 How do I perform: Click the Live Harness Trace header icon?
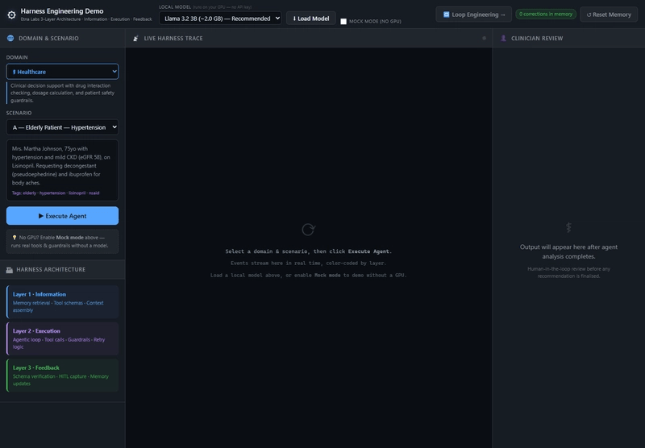(135, 38)
